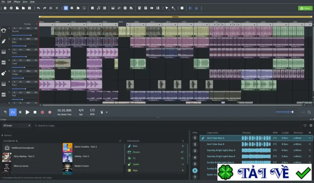Viewport: 314px width, 183px height.
Task: Click the Drums track instrument icon
Action: click(x=4, y=31)
